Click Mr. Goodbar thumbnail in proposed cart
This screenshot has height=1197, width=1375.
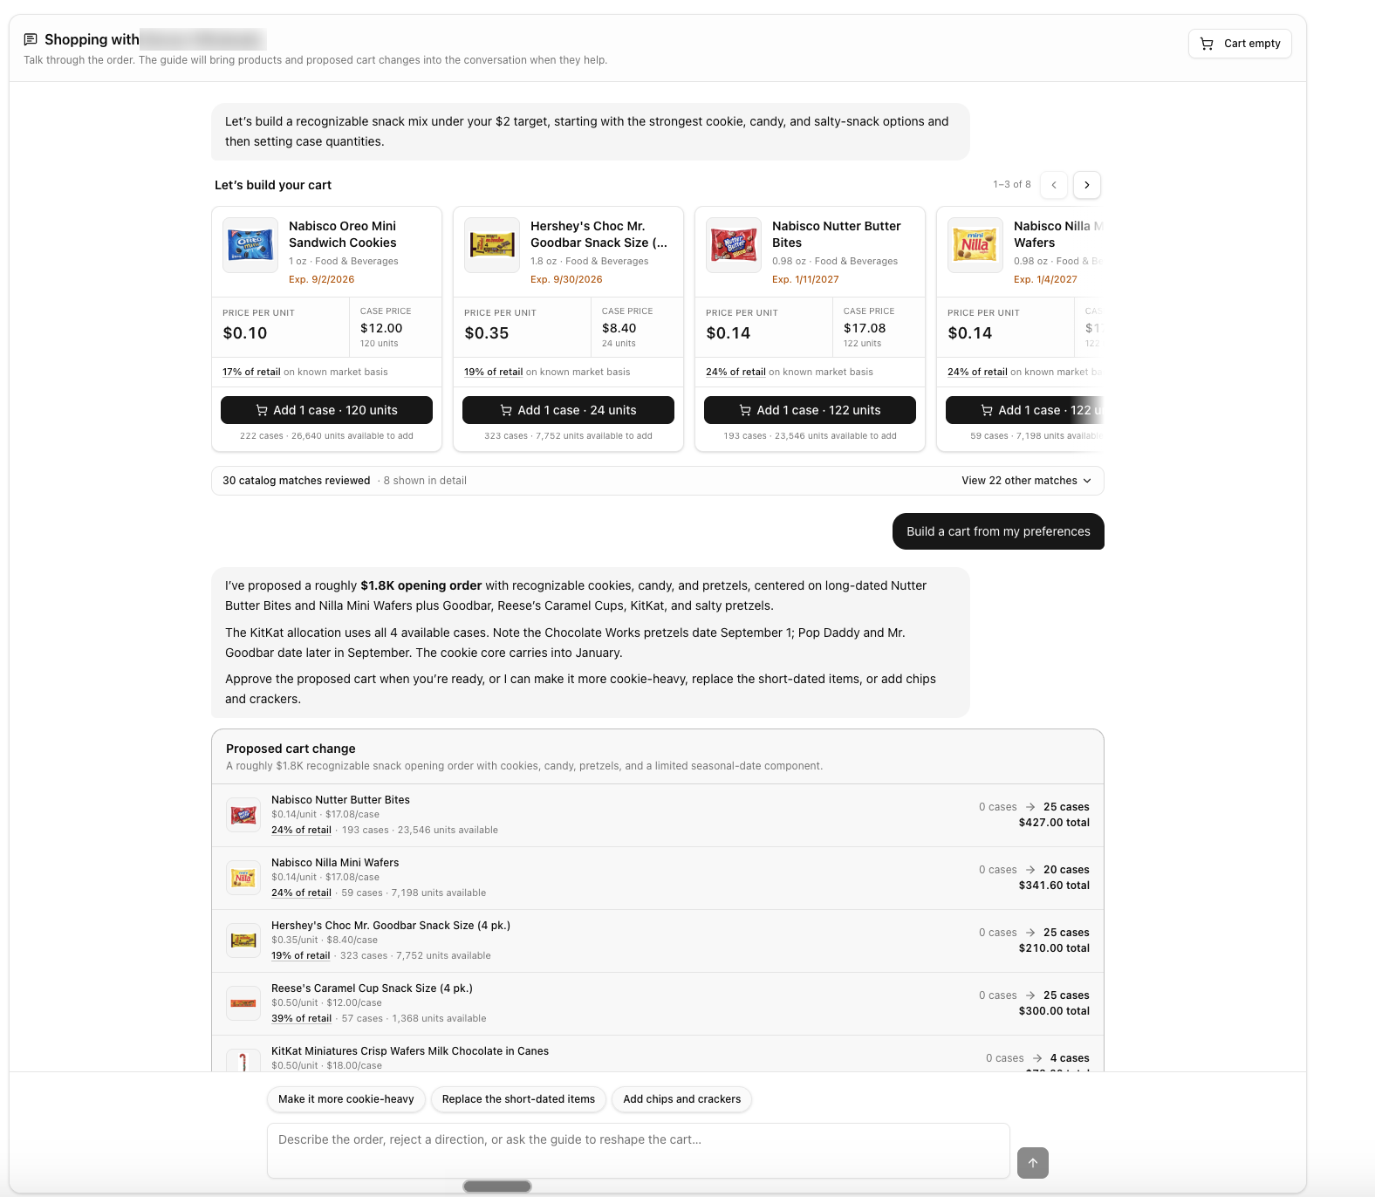(x=243, y=940)
